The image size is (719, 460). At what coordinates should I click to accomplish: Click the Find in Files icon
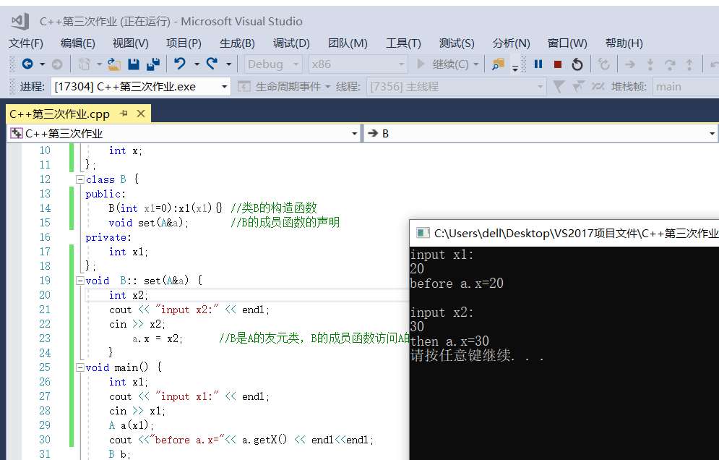coord(498,64)
